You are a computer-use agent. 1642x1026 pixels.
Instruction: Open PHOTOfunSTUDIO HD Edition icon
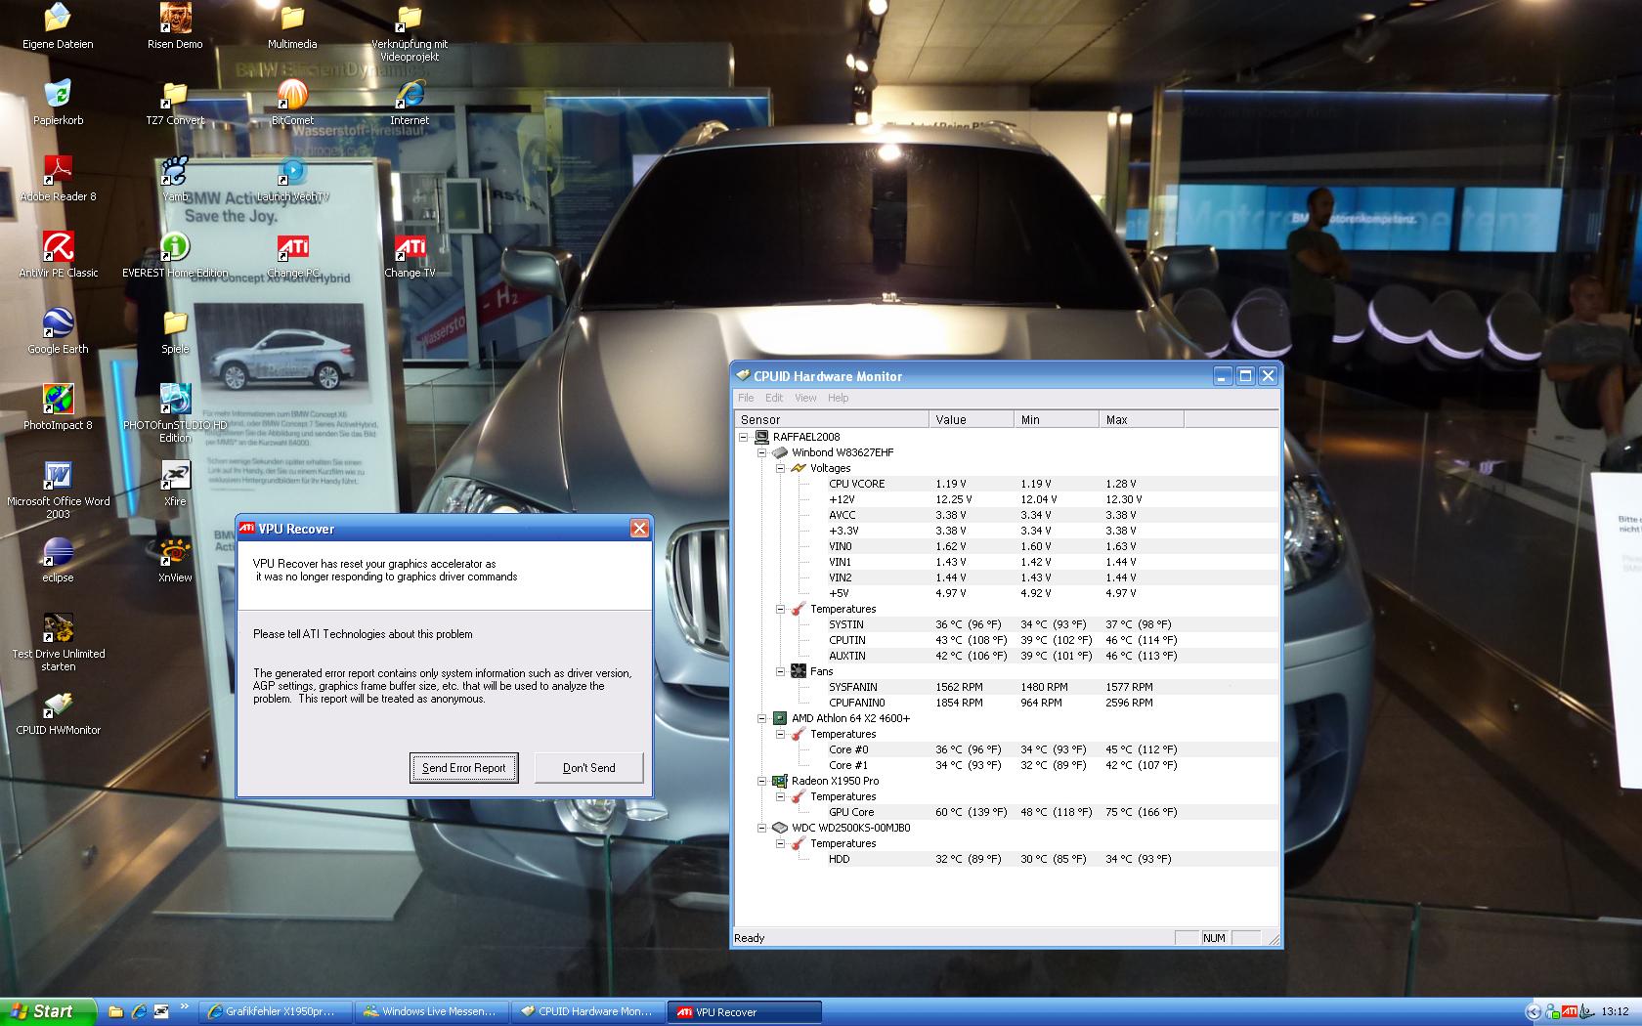click(175, 413)
